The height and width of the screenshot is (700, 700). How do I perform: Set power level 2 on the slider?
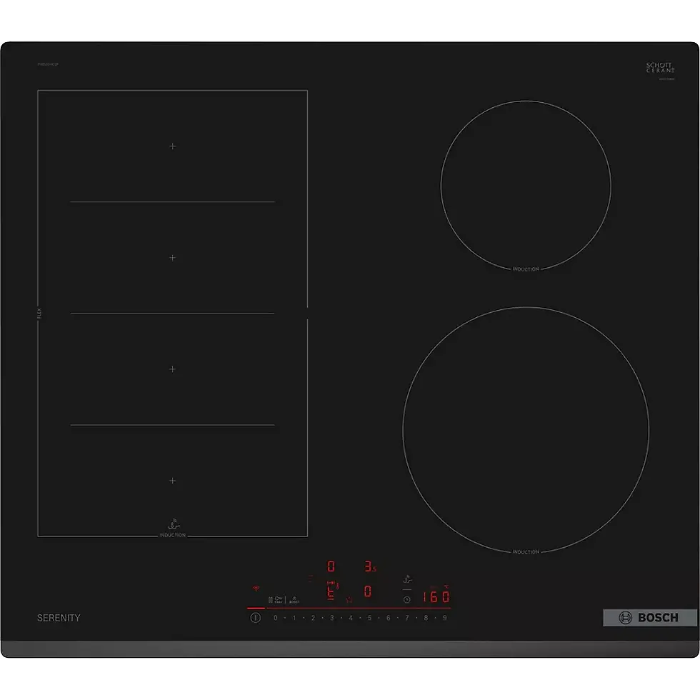tap(313, 617)
